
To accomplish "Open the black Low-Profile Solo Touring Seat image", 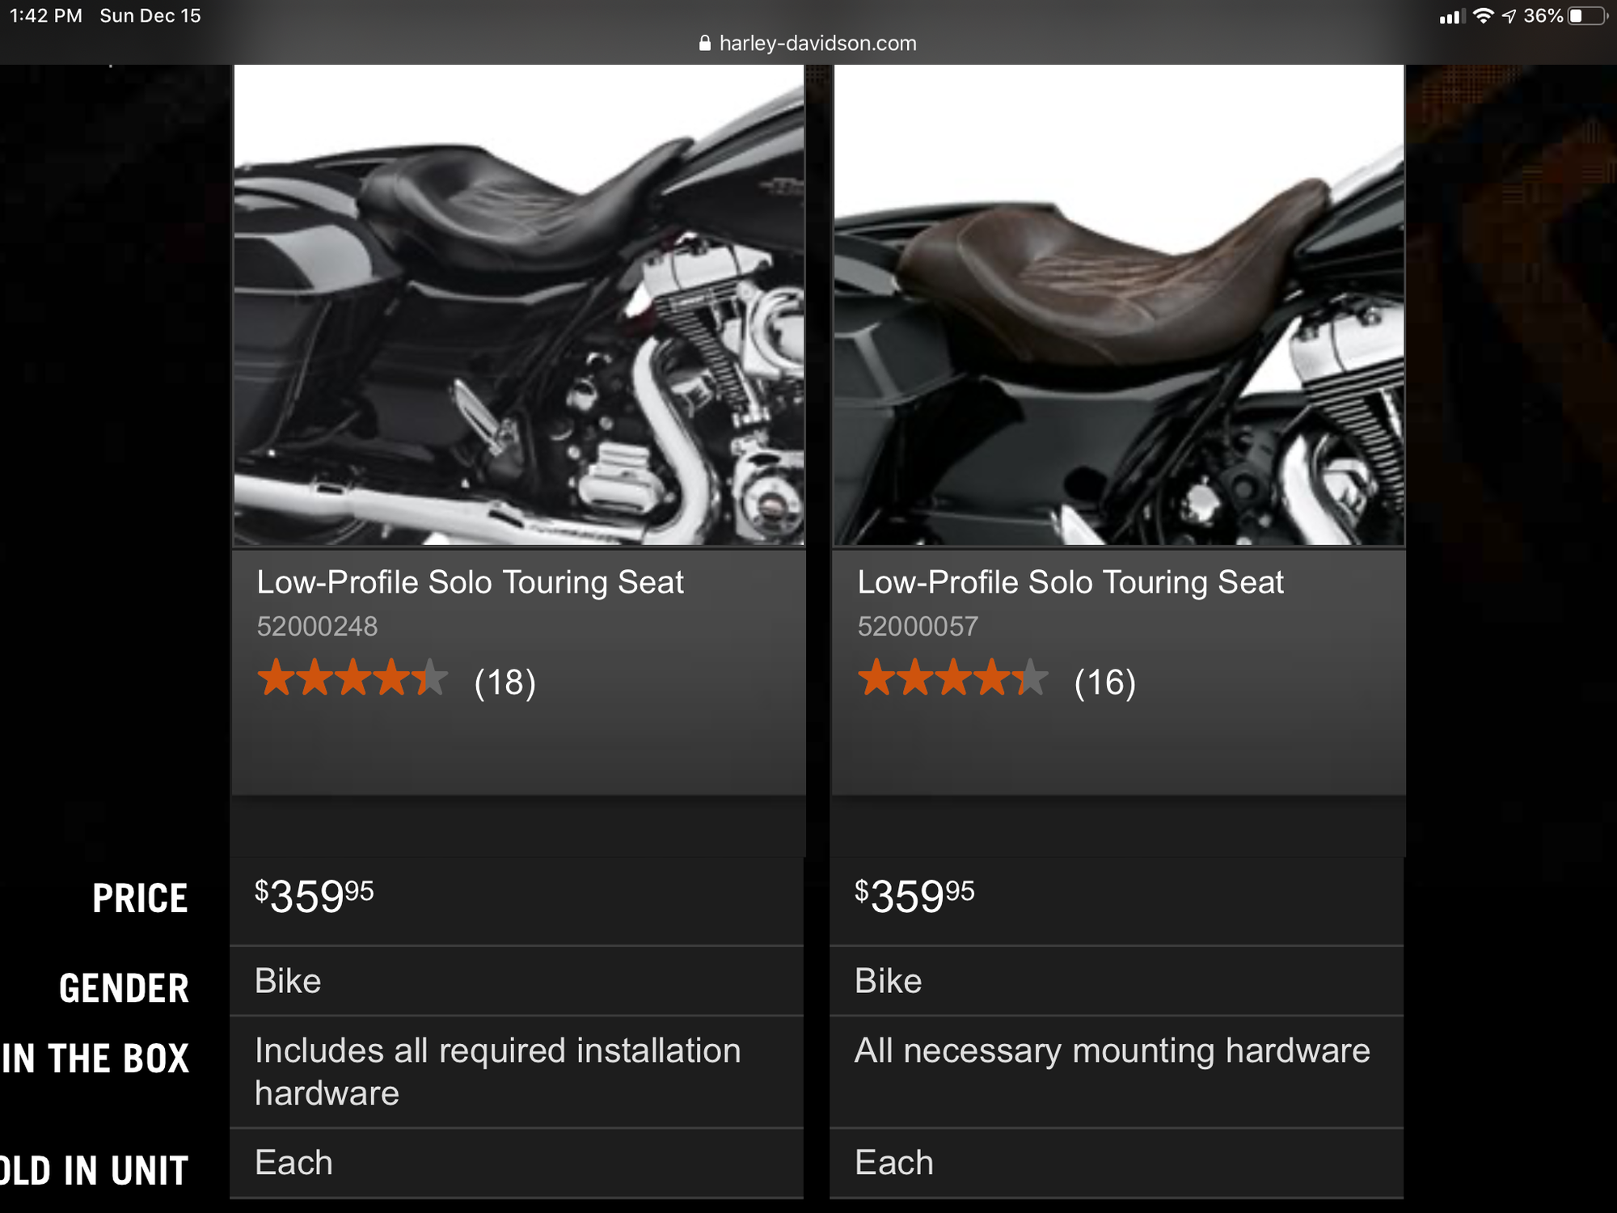I will click(x=519, y=305).
